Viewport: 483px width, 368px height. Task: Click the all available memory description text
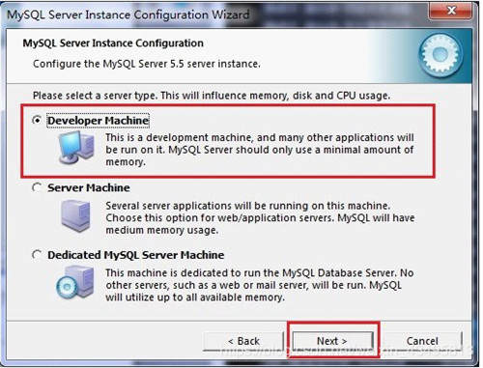[x=260, y=285]
